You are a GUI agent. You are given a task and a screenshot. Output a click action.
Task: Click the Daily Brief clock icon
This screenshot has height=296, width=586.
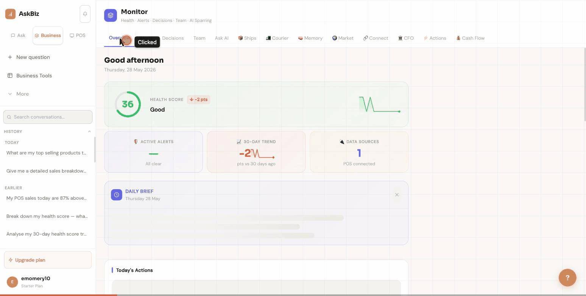click(117, 195)
